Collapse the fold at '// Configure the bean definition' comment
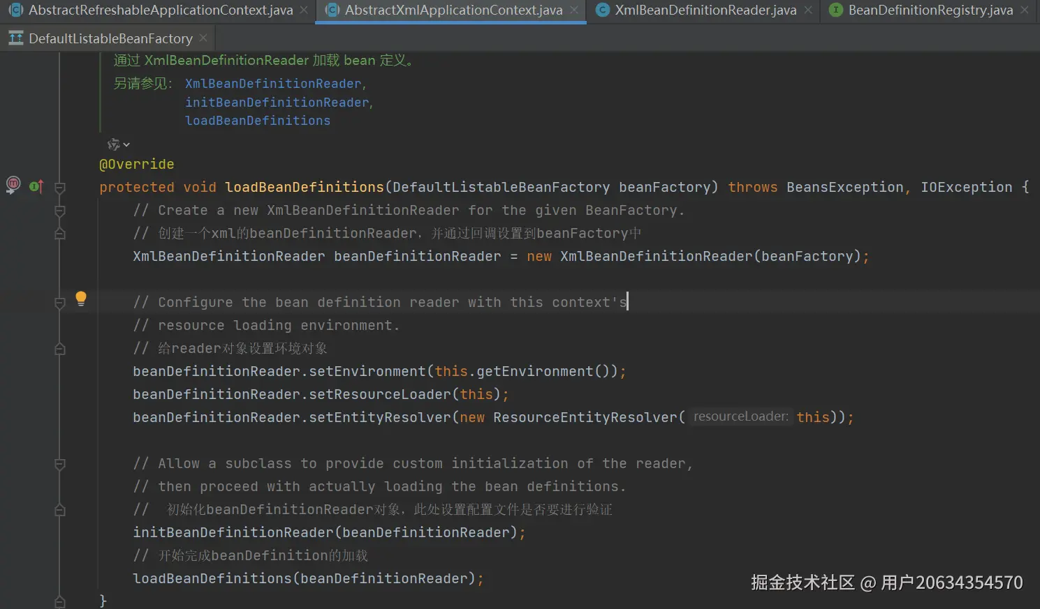Image resolution: width=1040 pixels, height=609 pixels. coord(60,303)
